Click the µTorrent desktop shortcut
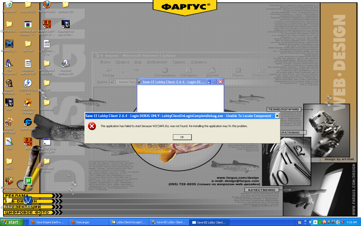This screenshot has height=226, width=361. point(28,181)
